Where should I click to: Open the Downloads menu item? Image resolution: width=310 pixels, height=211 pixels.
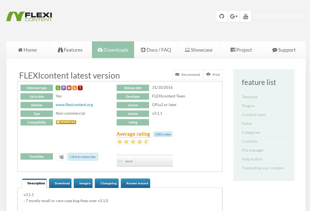113,50
